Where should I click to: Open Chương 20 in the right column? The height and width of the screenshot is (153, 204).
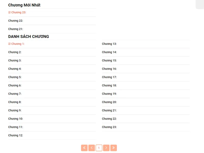(x=109, y=102)
